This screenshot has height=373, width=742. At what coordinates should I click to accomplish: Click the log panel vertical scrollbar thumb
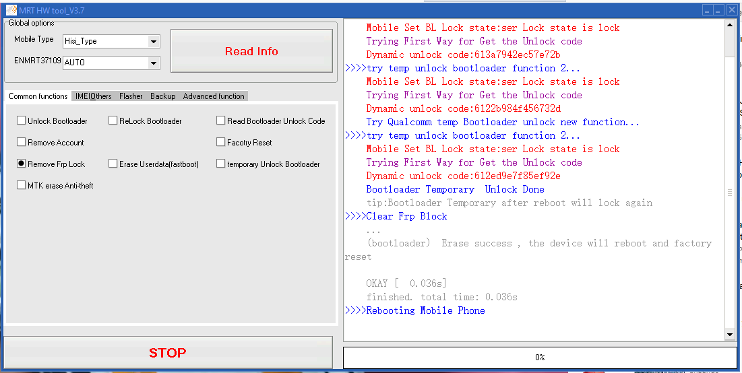click(x=730, y=192)
